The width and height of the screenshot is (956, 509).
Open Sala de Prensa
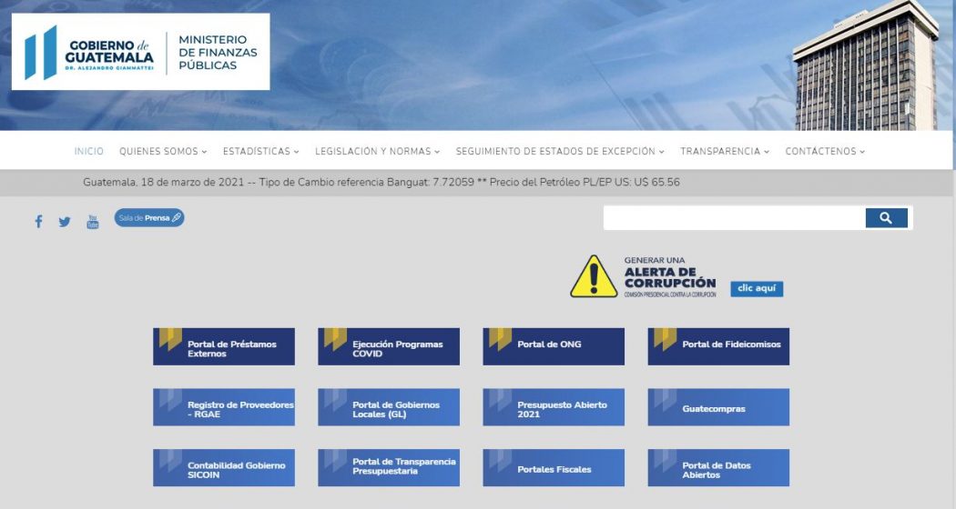point(149,218)
